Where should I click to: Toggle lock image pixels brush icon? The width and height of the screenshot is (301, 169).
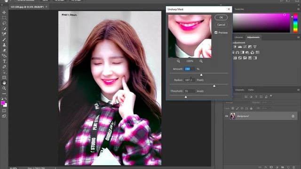pyautogui.click(x=237, y=108)
